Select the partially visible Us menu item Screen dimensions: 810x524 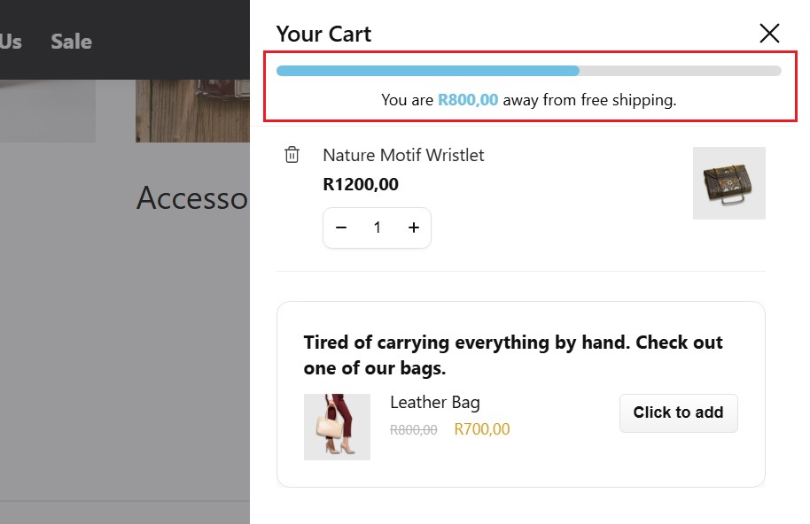pyautogui.click(x=11, y=42)
